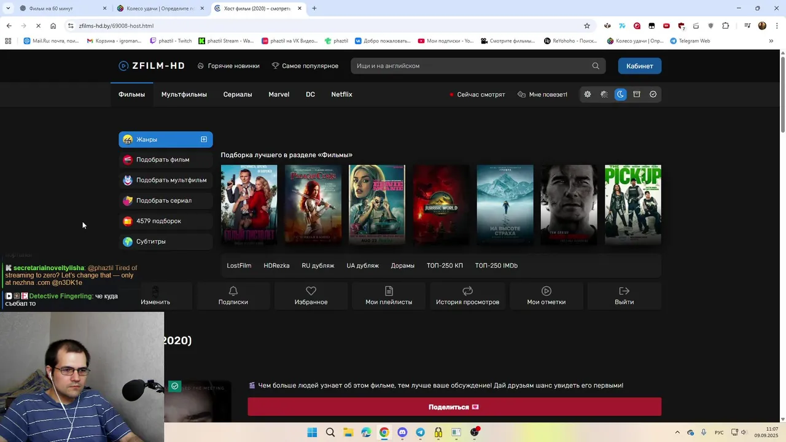This screenshot has height=442, width=786.
Task: Open the 4579 подборок collections
Action: (x=166, y=221)
